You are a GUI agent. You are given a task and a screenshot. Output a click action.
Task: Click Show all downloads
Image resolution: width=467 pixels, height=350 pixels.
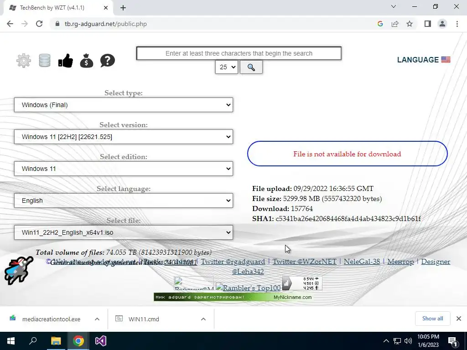[x=432, y=319]
